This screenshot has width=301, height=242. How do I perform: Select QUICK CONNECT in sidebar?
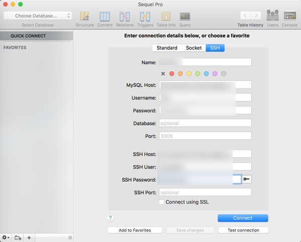click(x=37, y=36)
